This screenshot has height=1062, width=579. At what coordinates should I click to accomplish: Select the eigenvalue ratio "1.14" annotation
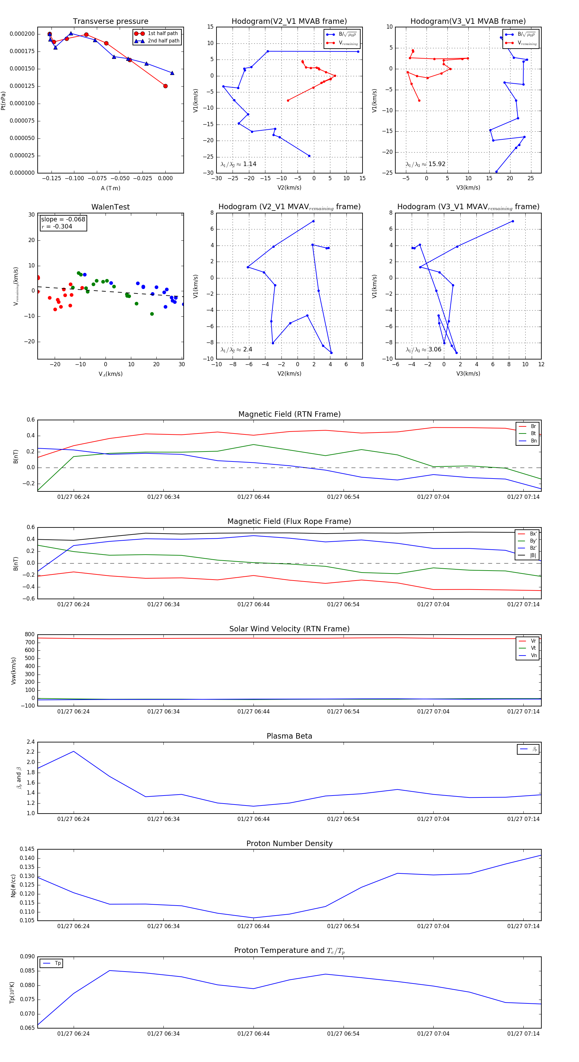pos(238,164)
